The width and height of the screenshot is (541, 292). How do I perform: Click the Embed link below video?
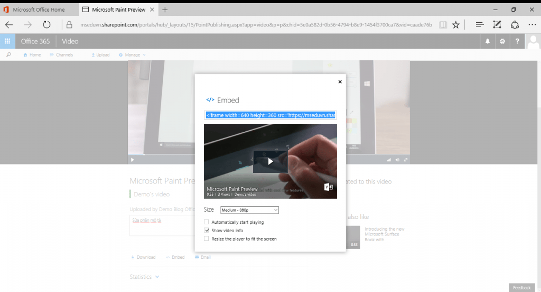pyautogui.click(x=175, y=257)
